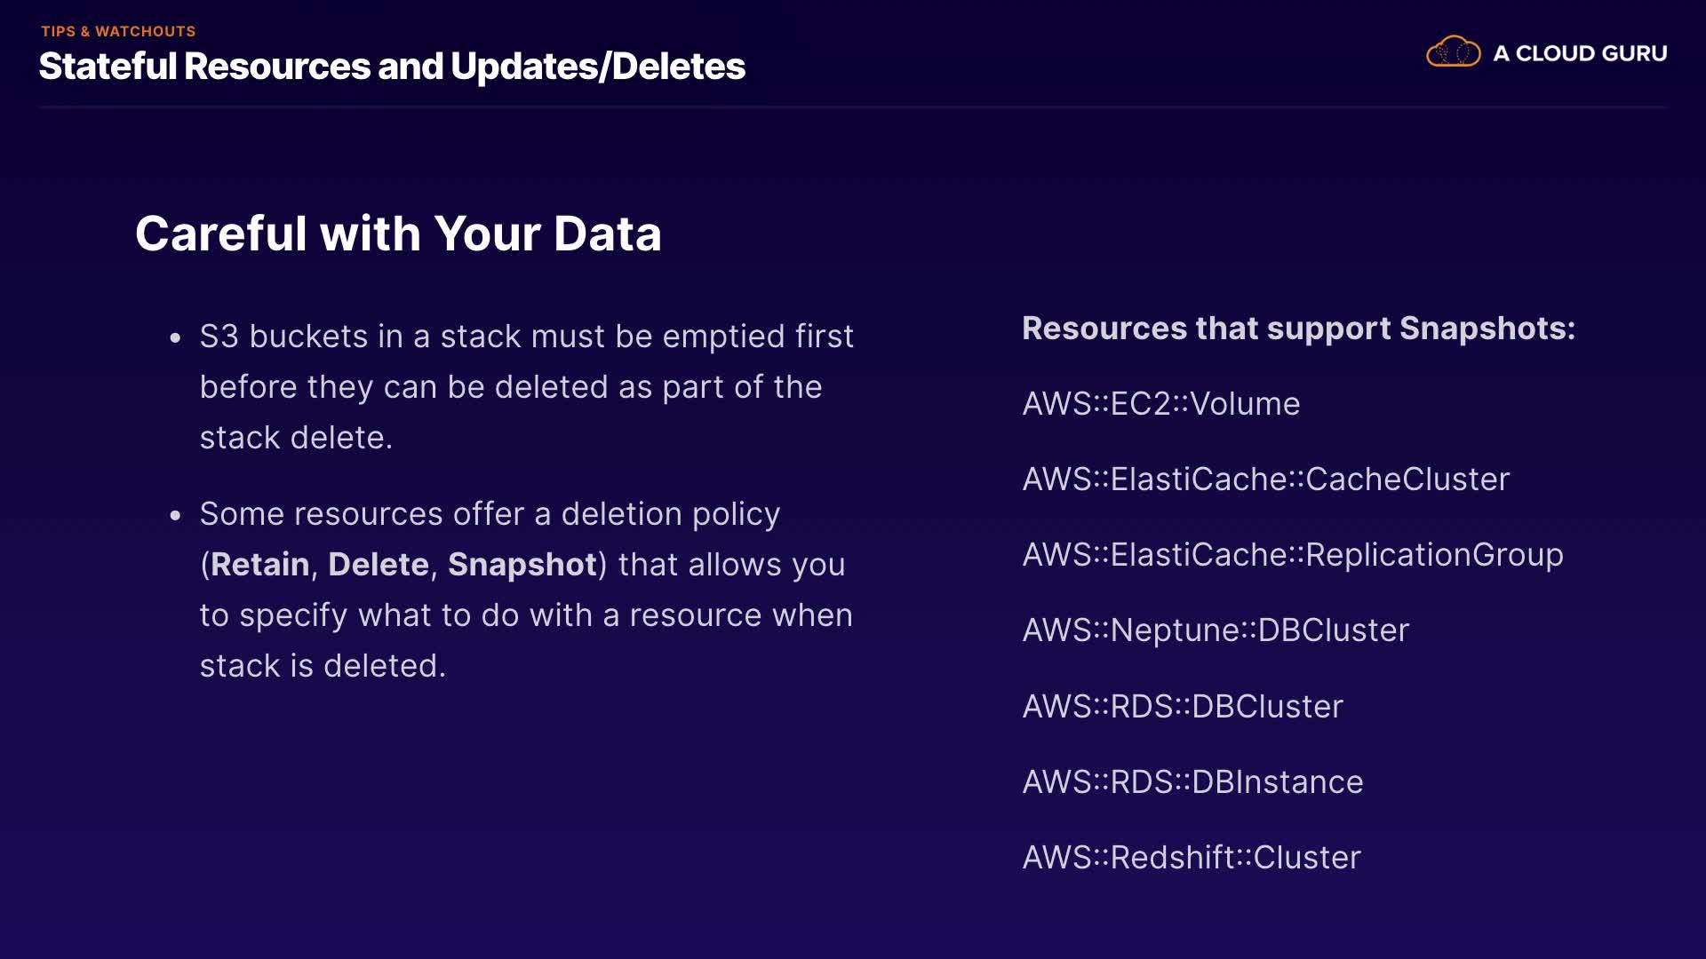Click the AWS::EC2::Volume entry
Image resolution: width=1706 pixels, height=959 pixels.
[1160, 404]
